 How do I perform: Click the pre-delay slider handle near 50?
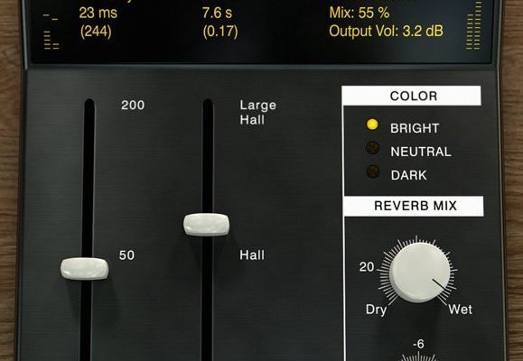84,268
